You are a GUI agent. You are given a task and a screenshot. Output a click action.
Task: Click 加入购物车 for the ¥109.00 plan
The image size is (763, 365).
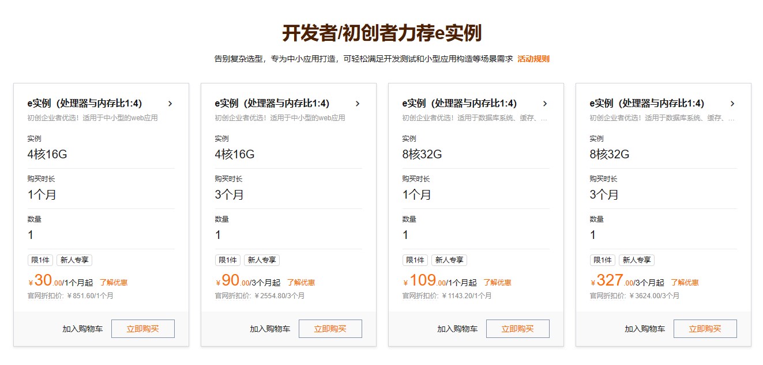[457, 329]
